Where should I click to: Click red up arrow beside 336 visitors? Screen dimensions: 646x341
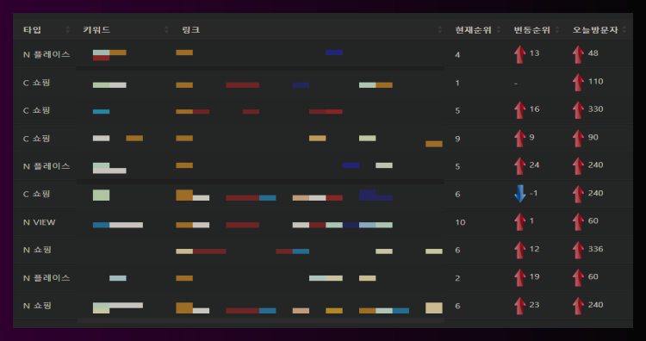(x=579, y=250)
